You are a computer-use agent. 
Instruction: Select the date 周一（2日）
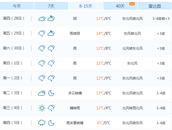pyautogui.click(x=12, y=78)
